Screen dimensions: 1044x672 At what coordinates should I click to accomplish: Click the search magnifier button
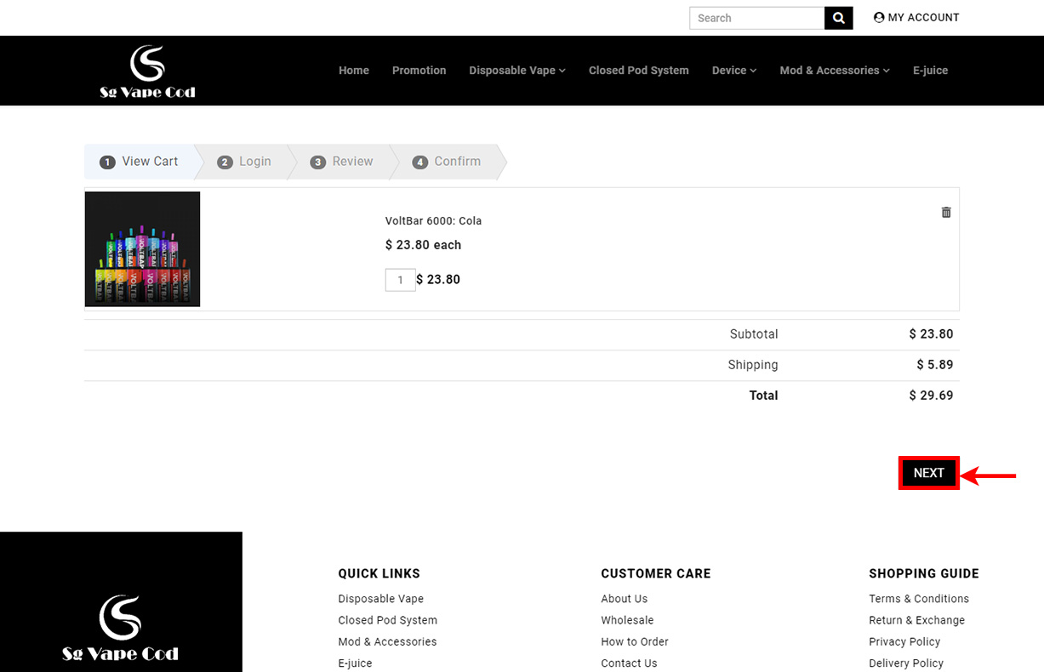pos(838,18)
